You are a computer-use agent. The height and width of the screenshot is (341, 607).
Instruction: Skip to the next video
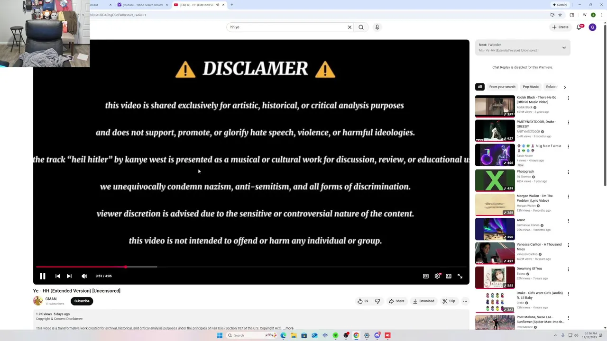[x=69, y=276]
